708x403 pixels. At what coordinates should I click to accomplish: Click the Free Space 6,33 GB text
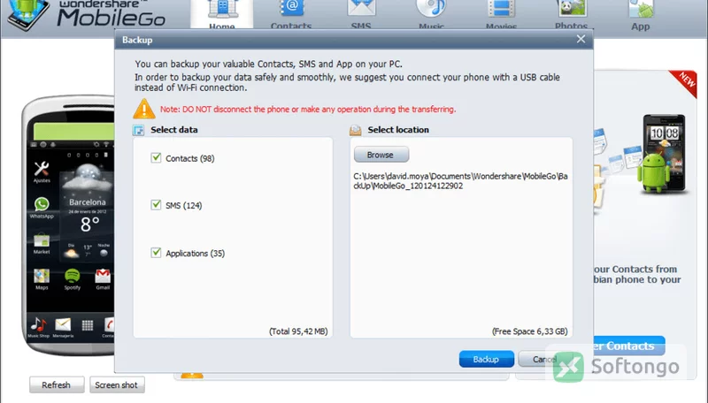click(529, 331)
